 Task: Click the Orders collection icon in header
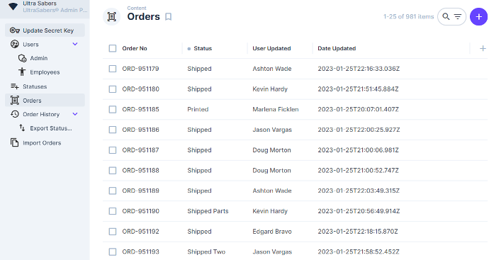point(112,16)
